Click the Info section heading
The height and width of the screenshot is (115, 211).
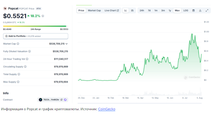click(6, 93)
